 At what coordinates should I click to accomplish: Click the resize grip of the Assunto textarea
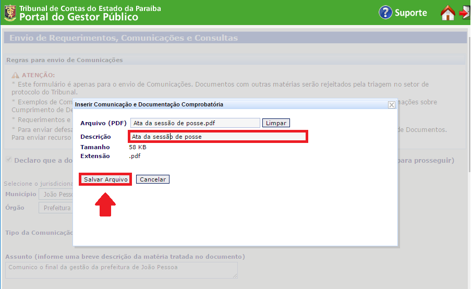pos(235,275)
